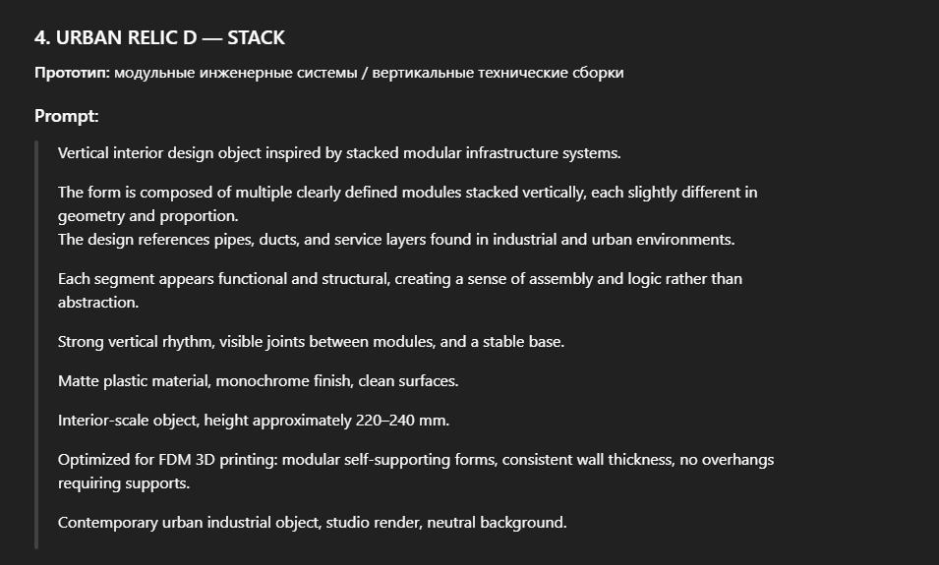Viewport: 939px width, 565px height.
Task: Click the gray vertical blockquote bar
Action: 37,344
